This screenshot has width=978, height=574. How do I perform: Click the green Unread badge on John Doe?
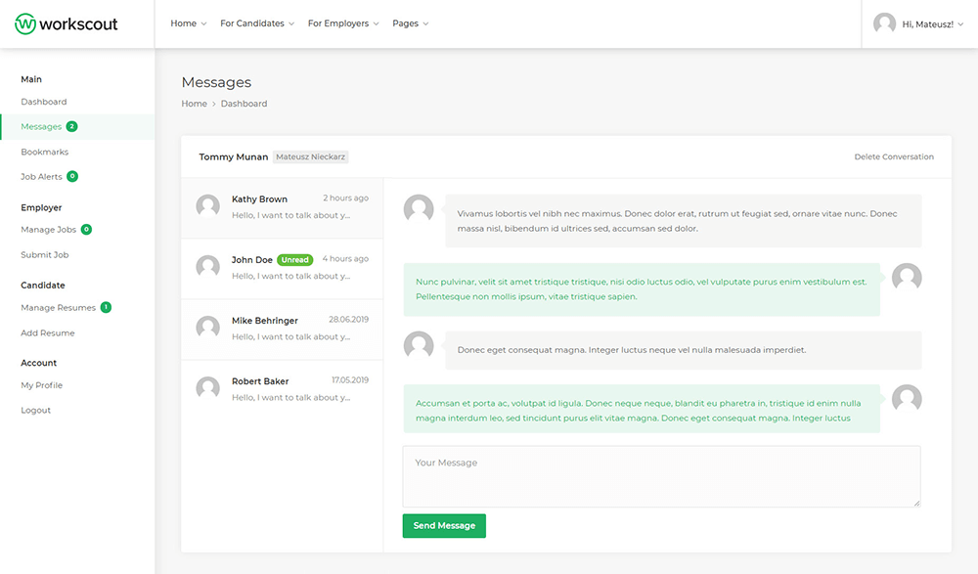click(x=294, y=260)
